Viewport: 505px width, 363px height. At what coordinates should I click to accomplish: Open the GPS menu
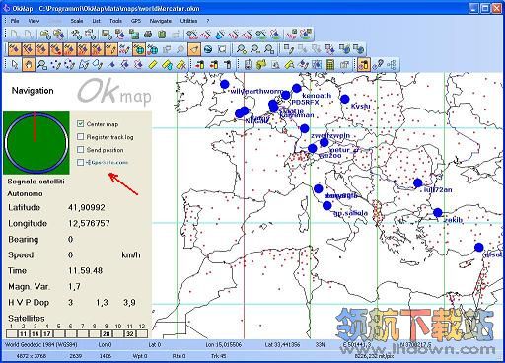pos(136,21)
